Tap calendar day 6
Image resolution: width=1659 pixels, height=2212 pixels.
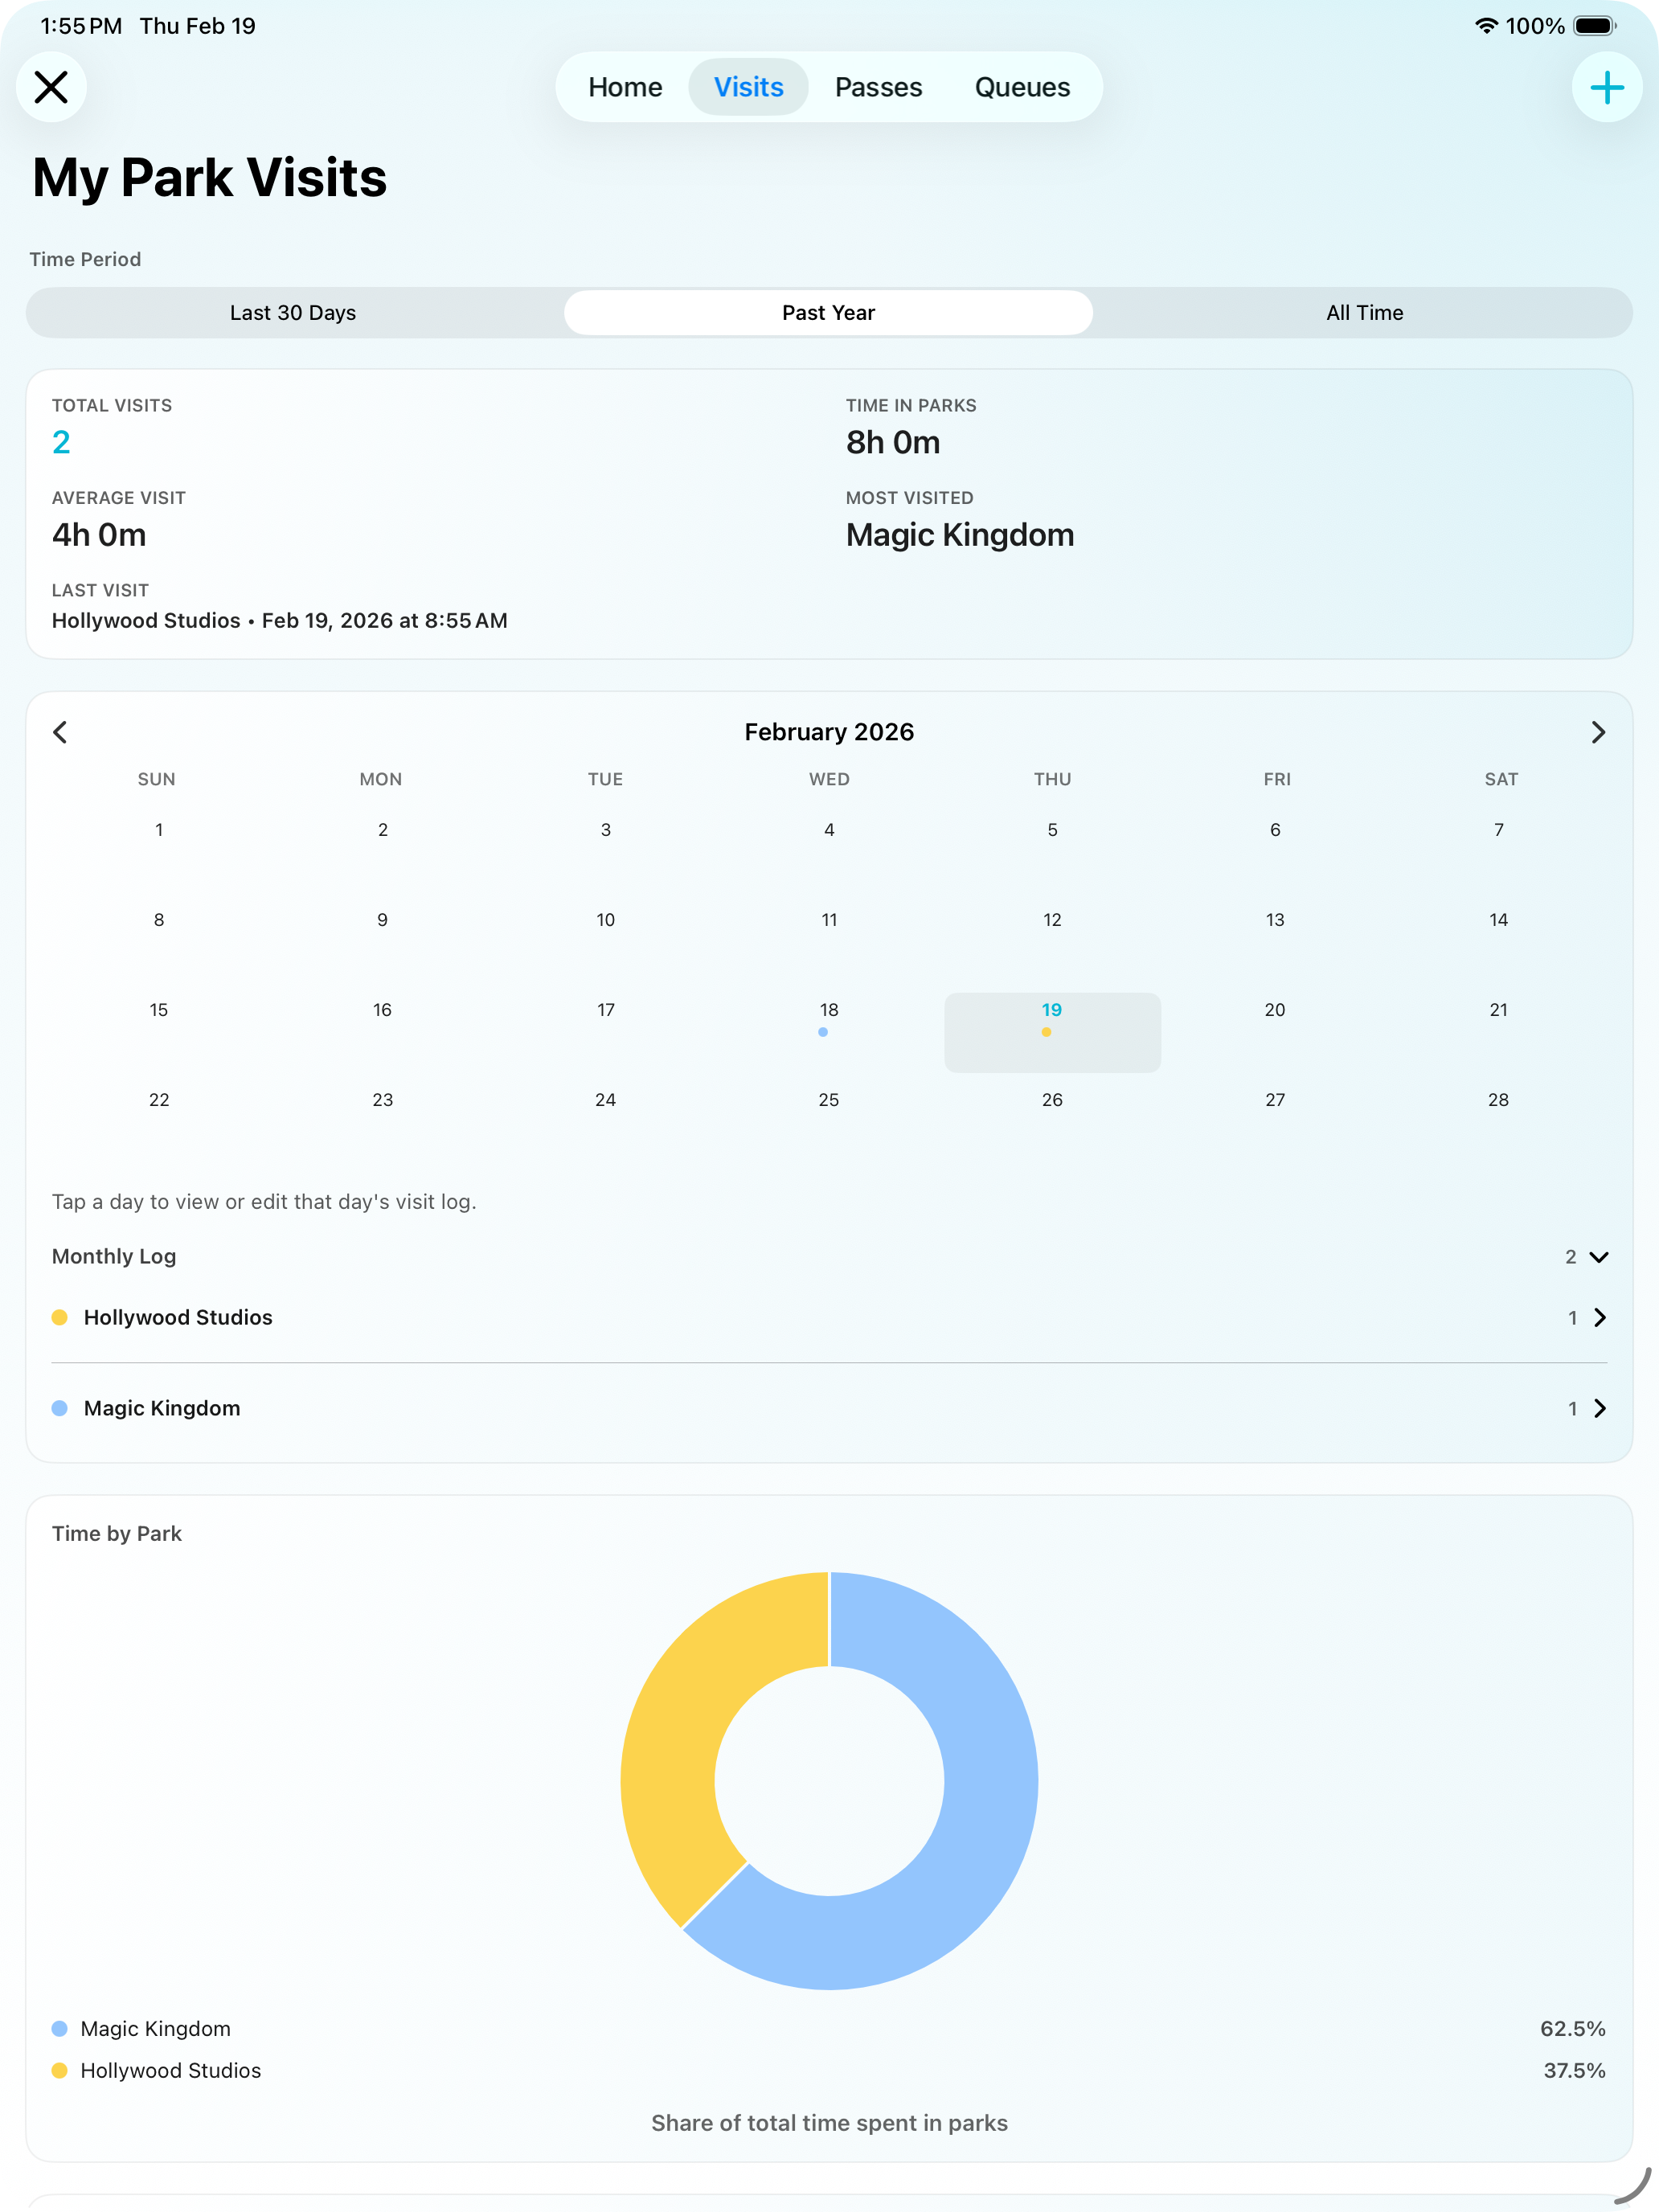click(x=1275, y=830)
